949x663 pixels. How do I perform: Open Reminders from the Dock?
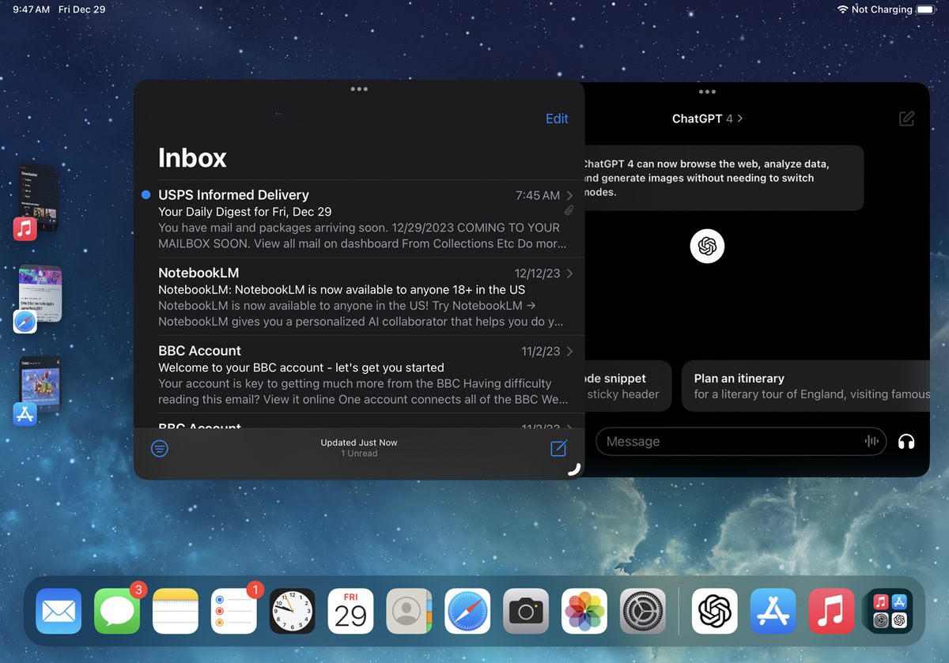coord(234,611)
